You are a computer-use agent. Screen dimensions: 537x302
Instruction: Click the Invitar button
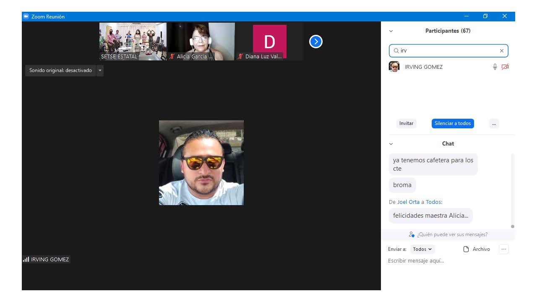tap(406, 123)
